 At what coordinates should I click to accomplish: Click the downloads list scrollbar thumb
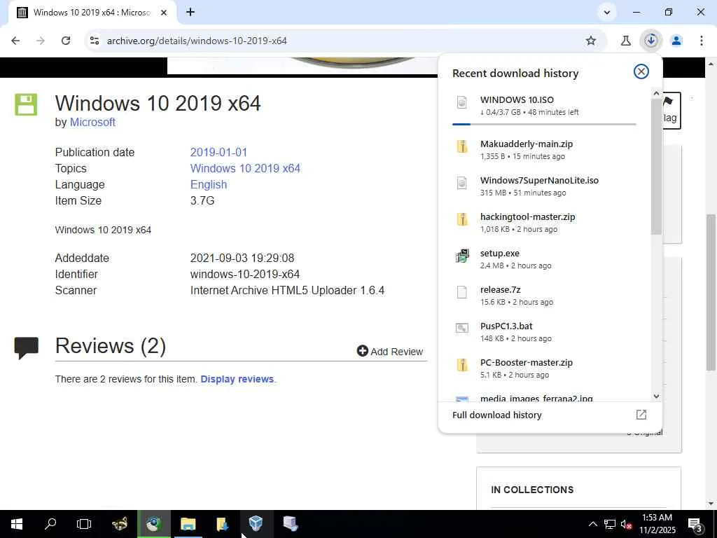[656, 167]
